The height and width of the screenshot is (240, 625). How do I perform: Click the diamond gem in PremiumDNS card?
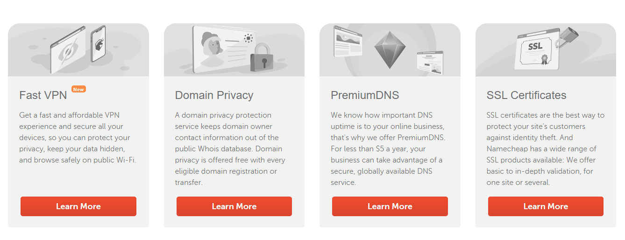coord(390,49)
